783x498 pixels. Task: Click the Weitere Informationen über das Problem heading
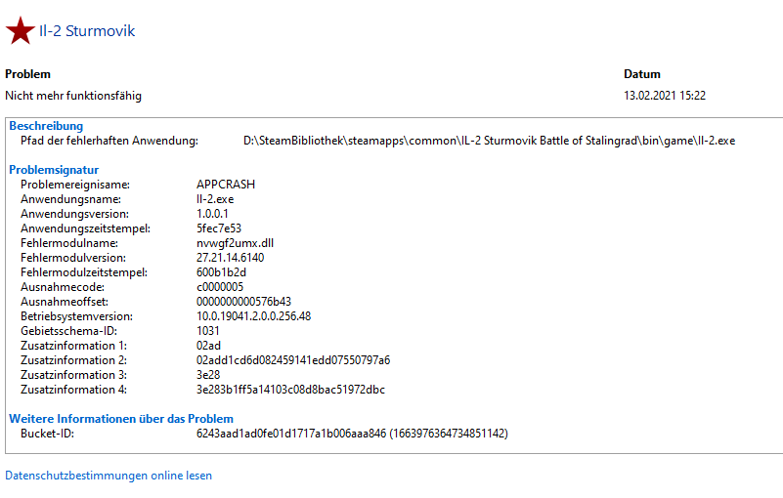[121, 419]
